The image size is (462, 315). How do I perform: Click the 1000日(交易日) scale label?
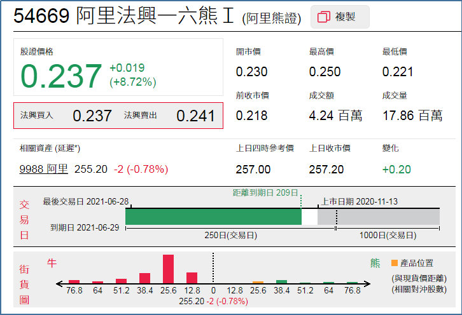click(388, 235)
